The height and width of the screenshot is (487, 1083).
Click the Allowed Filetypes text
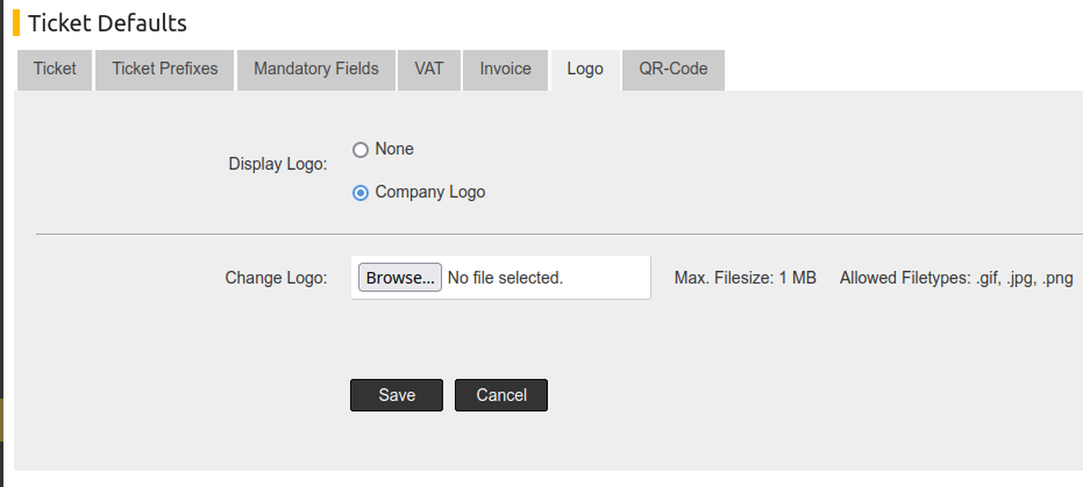pyautogui.click(x=956, y=277)
